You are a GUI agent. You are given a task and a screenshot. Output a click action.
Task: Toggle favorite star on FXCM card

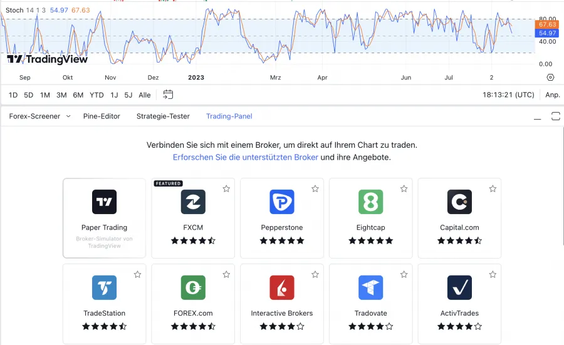click(226, 188)
